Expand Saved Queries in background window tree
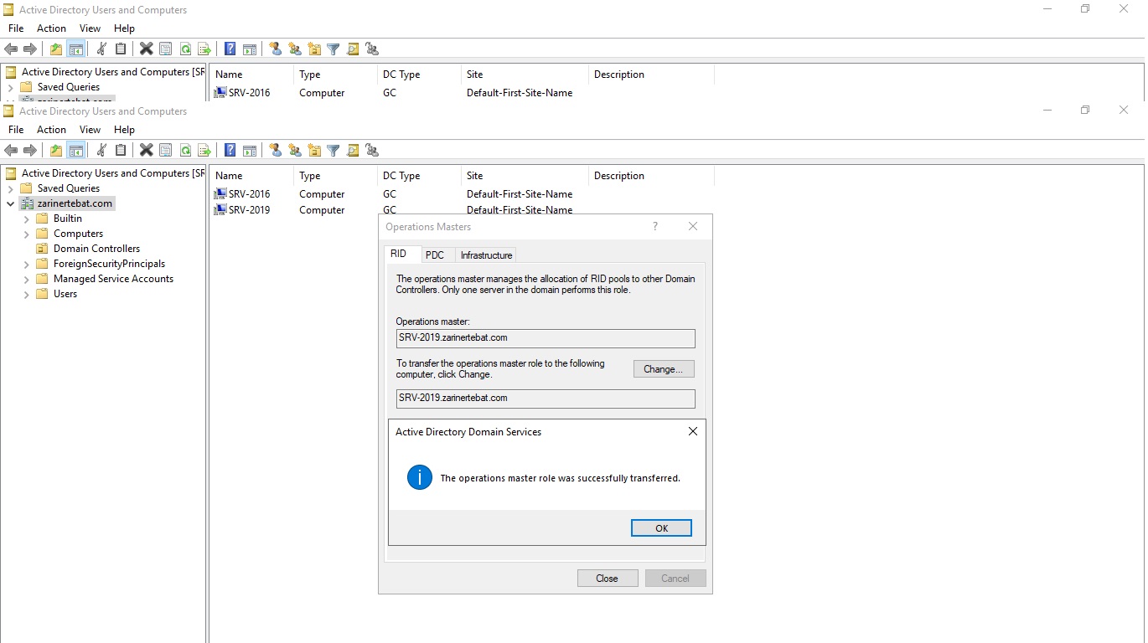Screen dimensions: 1148x643 [x=10, y=87]
